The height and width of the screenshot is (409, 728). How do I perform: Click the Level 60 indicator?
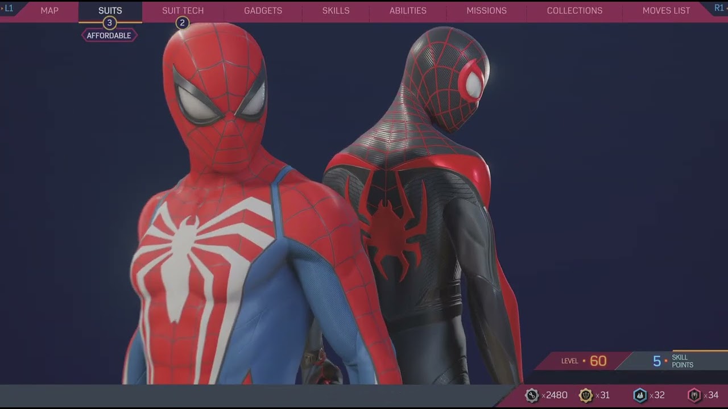584,361
